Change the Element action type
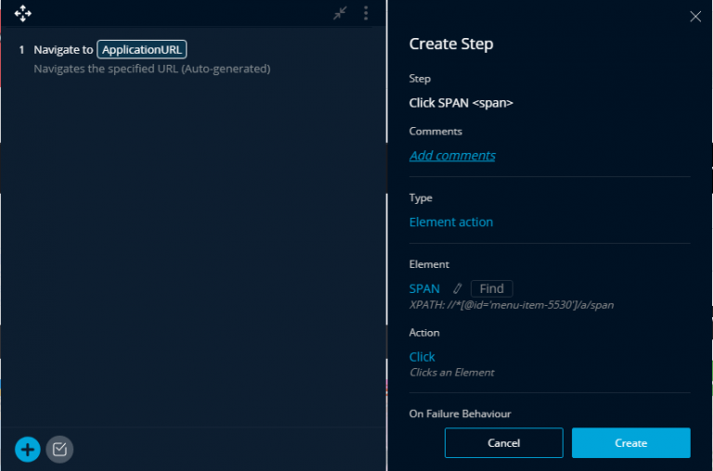The image size is (713, 471). 451,223
